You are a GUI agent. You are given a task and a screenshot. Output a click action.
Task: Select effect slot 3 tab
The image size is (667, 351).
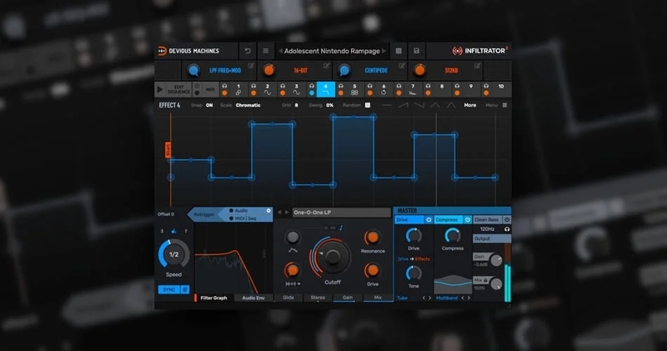(x=297, y=89)
